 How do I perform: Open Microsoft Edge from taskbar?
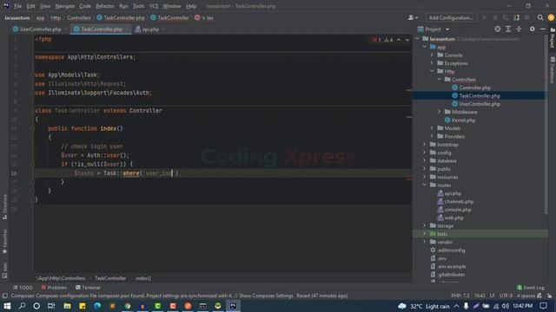pos(97,306)
